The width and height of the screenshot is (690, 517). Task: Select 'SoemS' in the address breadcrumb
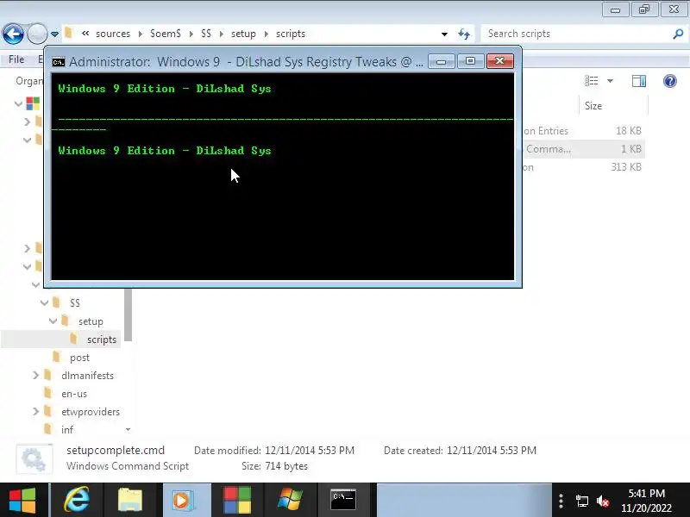[166, 34]
